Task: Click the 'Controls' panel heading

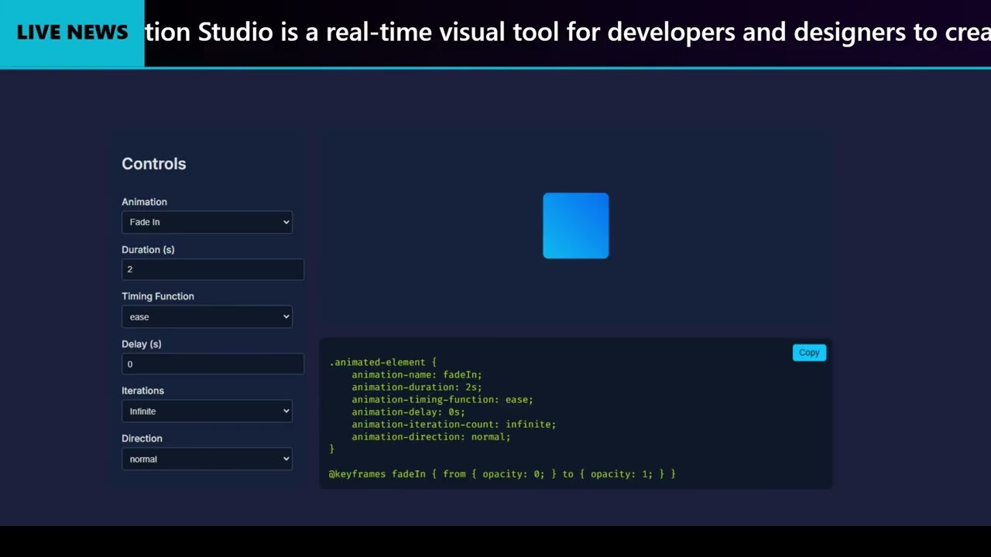Action: [x=154, y=164]
